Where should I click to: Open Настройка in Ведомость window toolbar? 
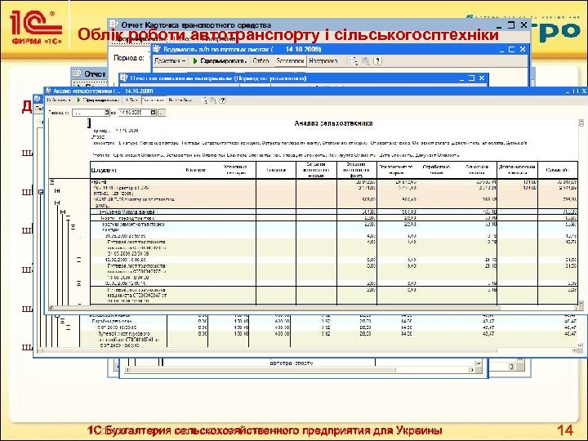(x=323, y=60)
